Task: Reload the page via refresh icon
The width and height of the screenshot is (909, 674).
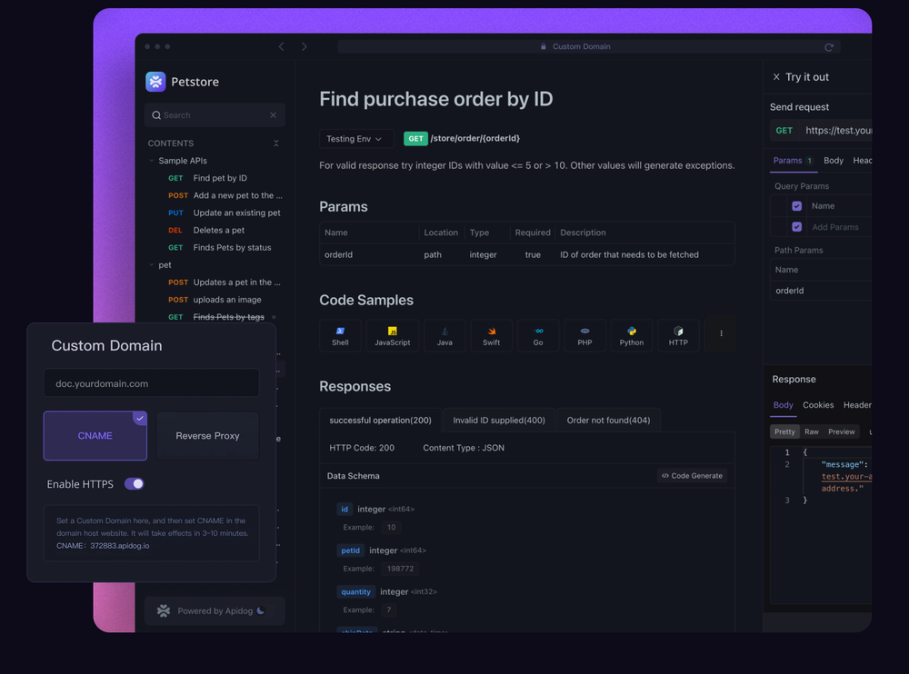Action: [x=829, y=47]
